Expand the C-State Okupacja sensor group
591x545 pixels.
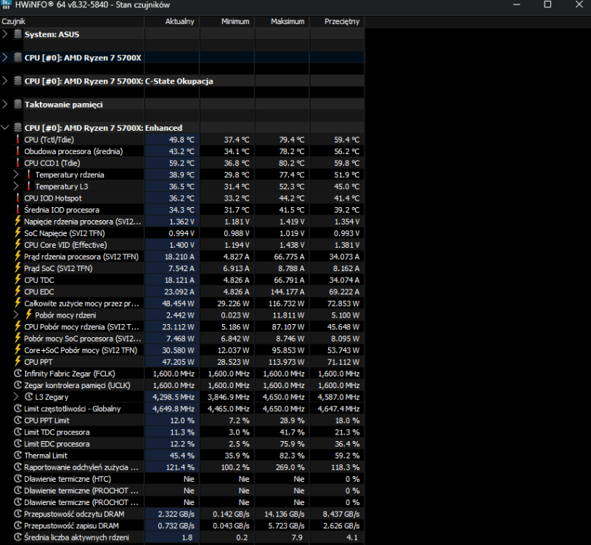5,81
